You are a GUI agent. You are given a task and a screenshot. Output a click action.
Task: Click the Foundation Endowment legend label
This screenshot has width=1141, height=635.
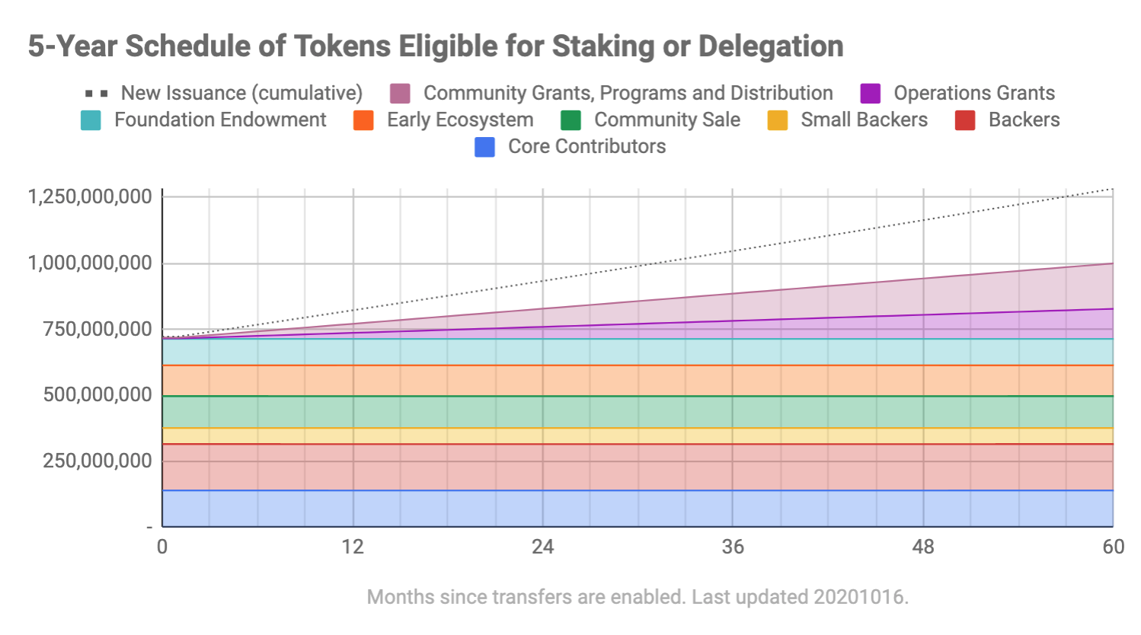(x=220, y=120)
